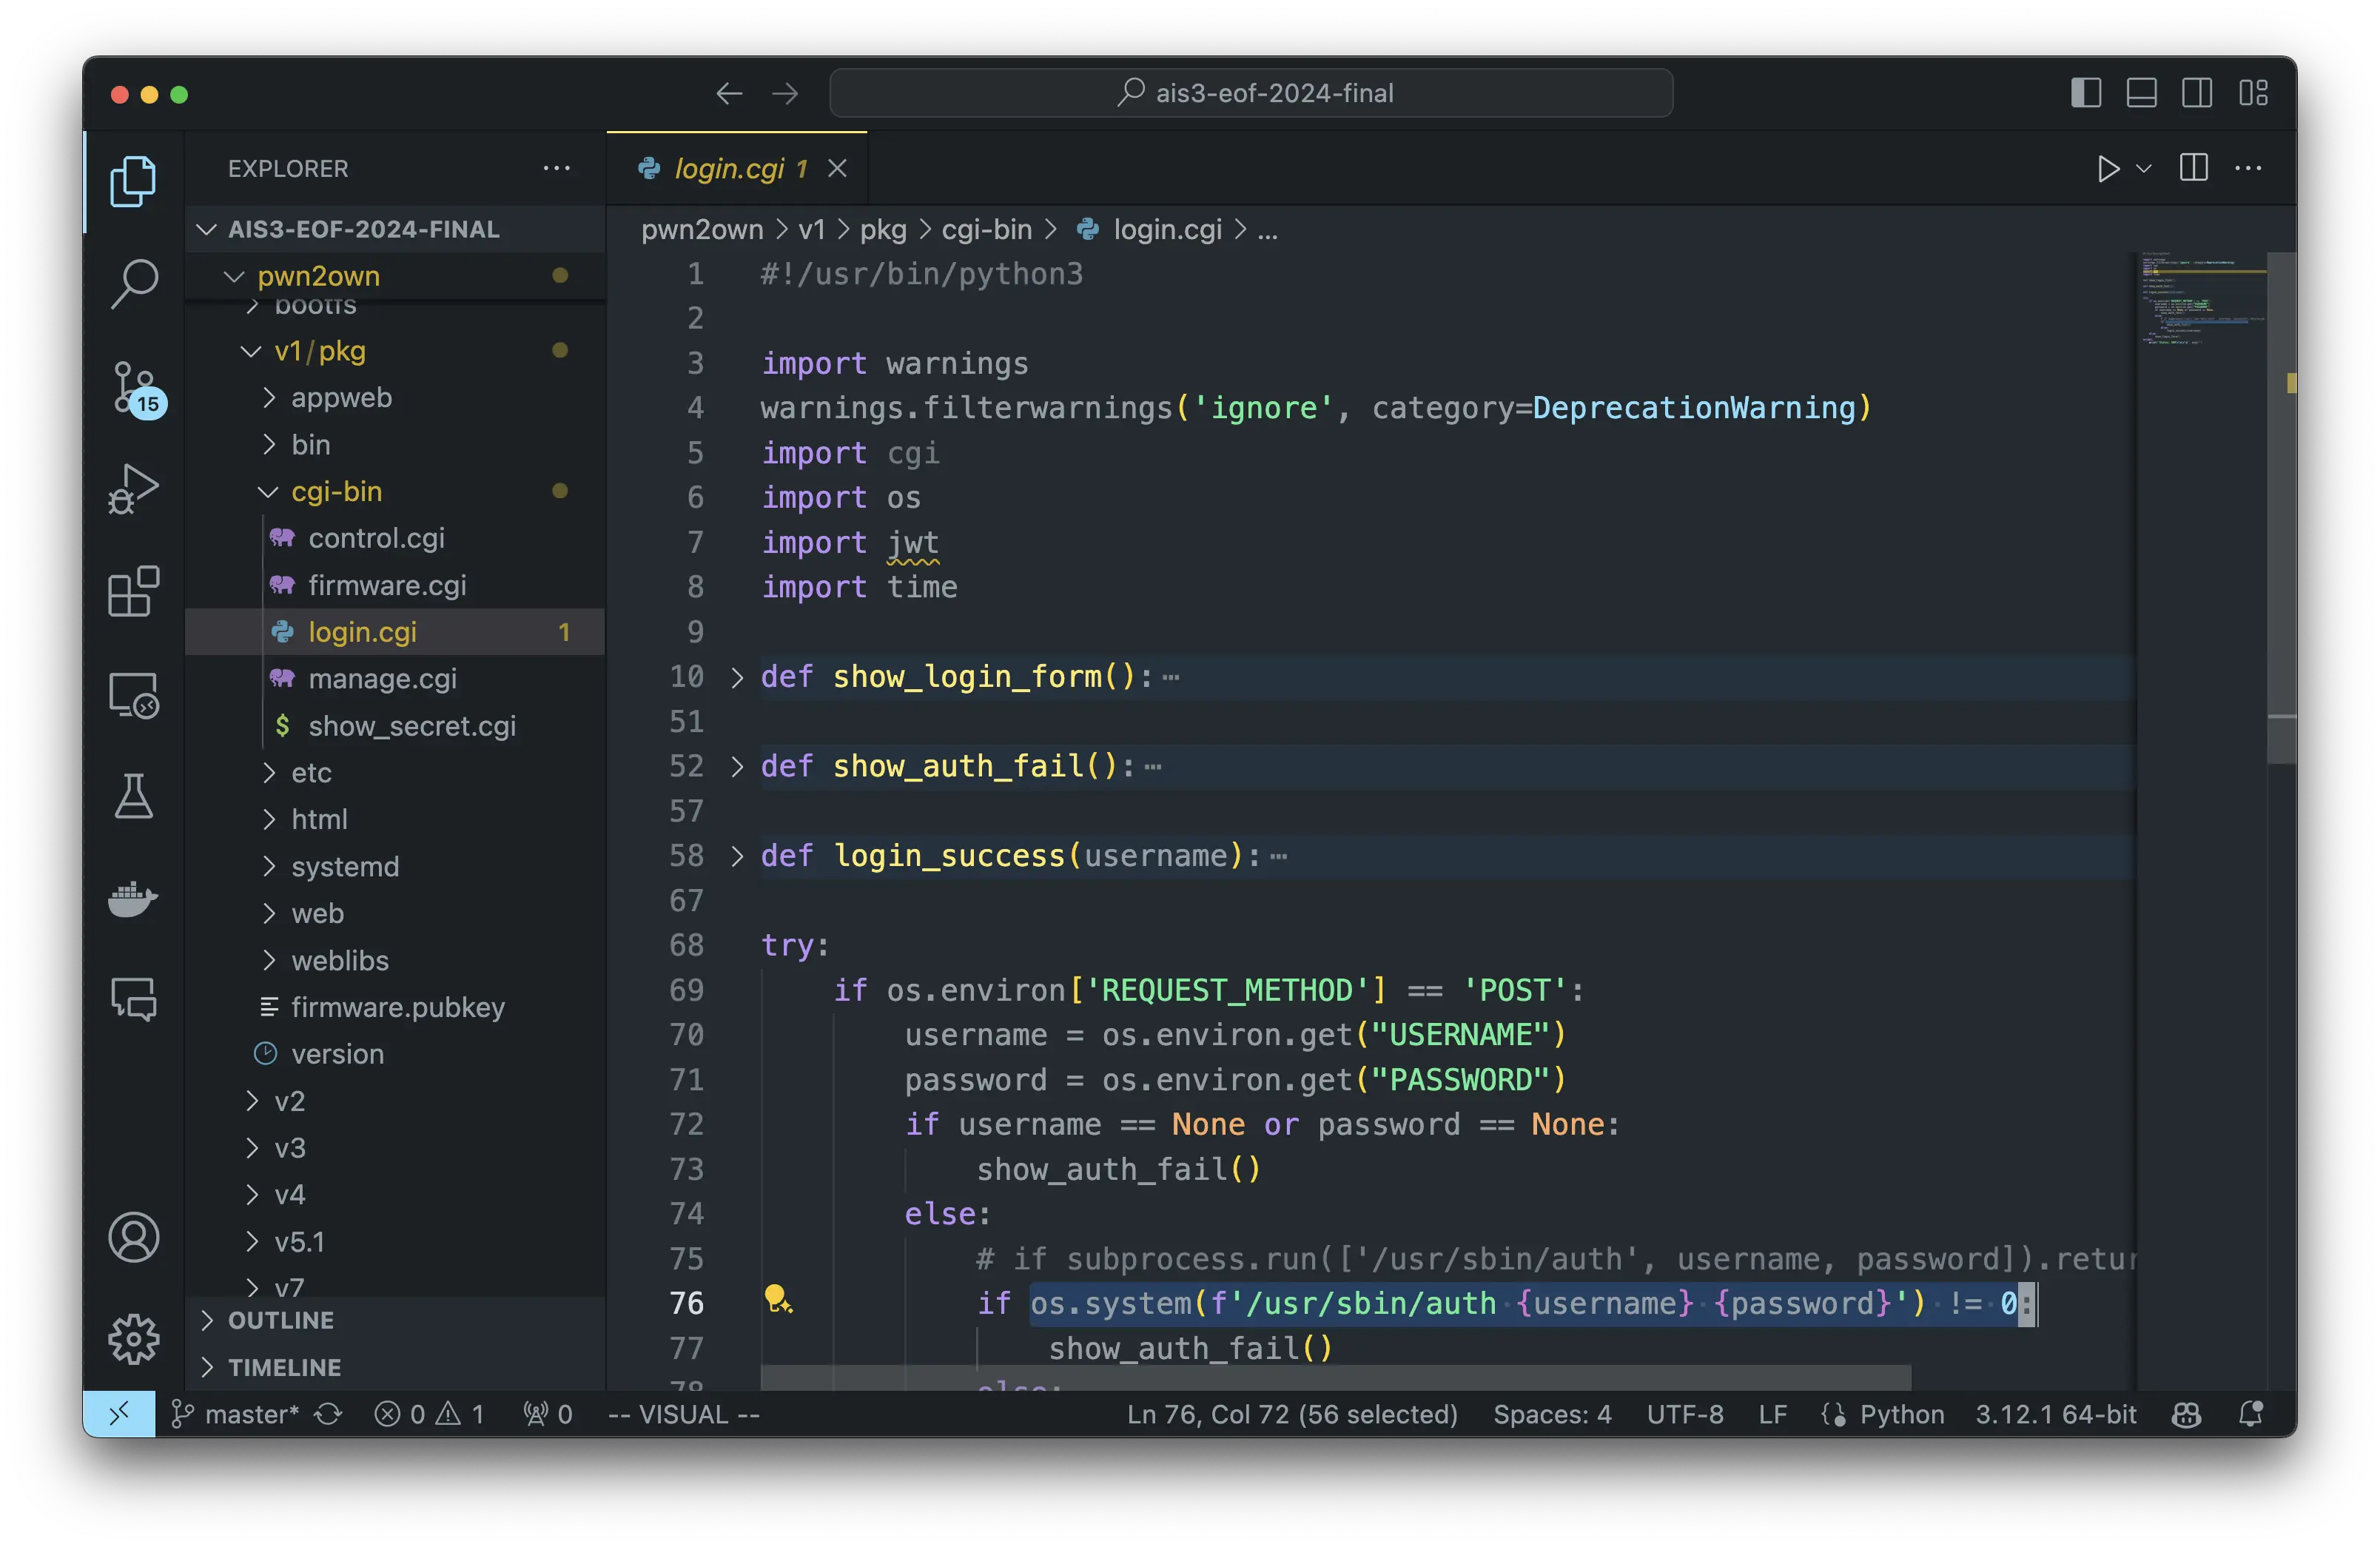Click the lightbulb code action on line 76
The image size is (2380, 1547).
777,1300
